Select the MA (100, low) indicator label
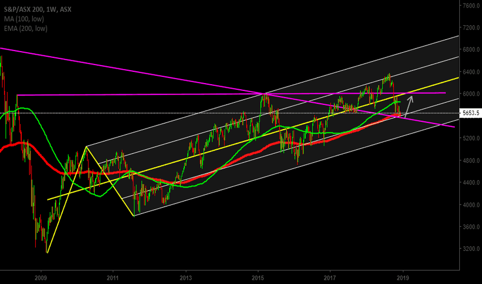This screenshot has height=284, width=482. [24, 19]
